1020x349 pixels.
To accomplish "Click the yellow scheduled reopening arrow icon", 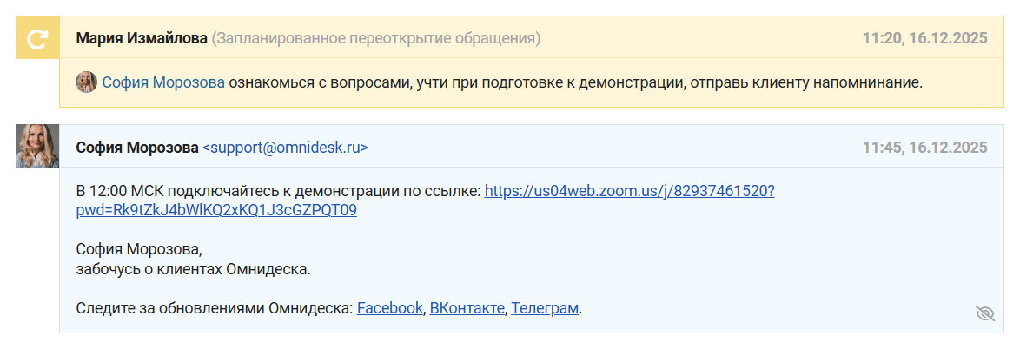I will (37, 38).
